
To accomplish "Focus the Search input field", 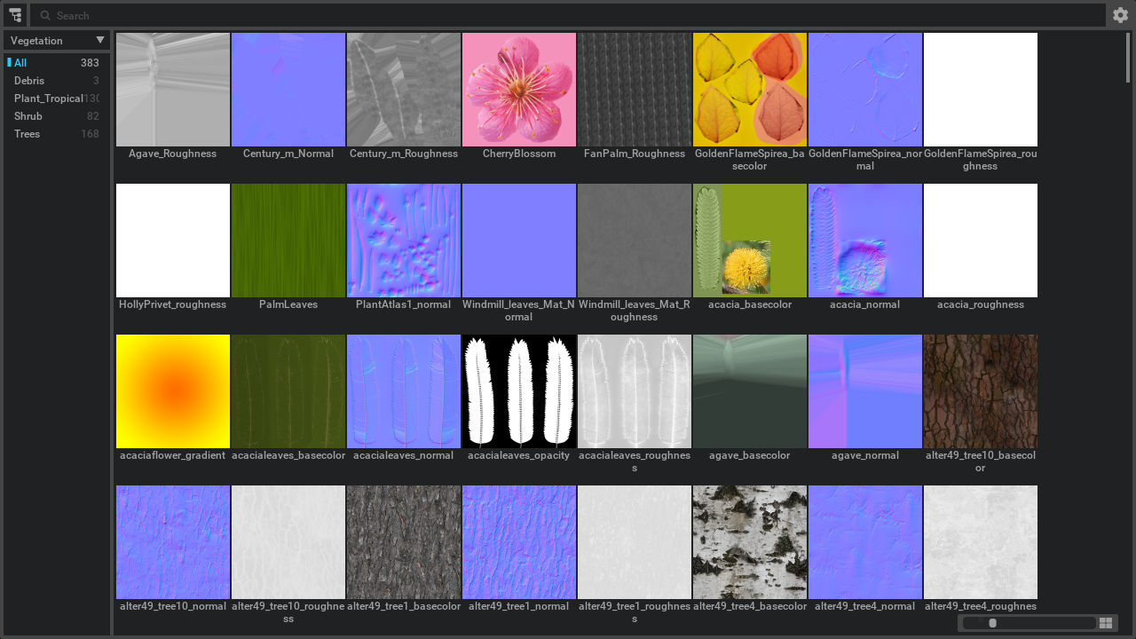I will tap(568, 16).
